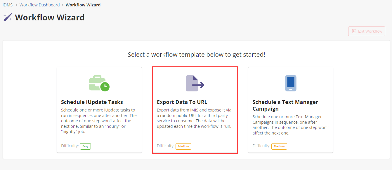Screen dimensions: 392x170
Task: Click the Text Manager Campaign description text
Action: (x=291, y=125)
